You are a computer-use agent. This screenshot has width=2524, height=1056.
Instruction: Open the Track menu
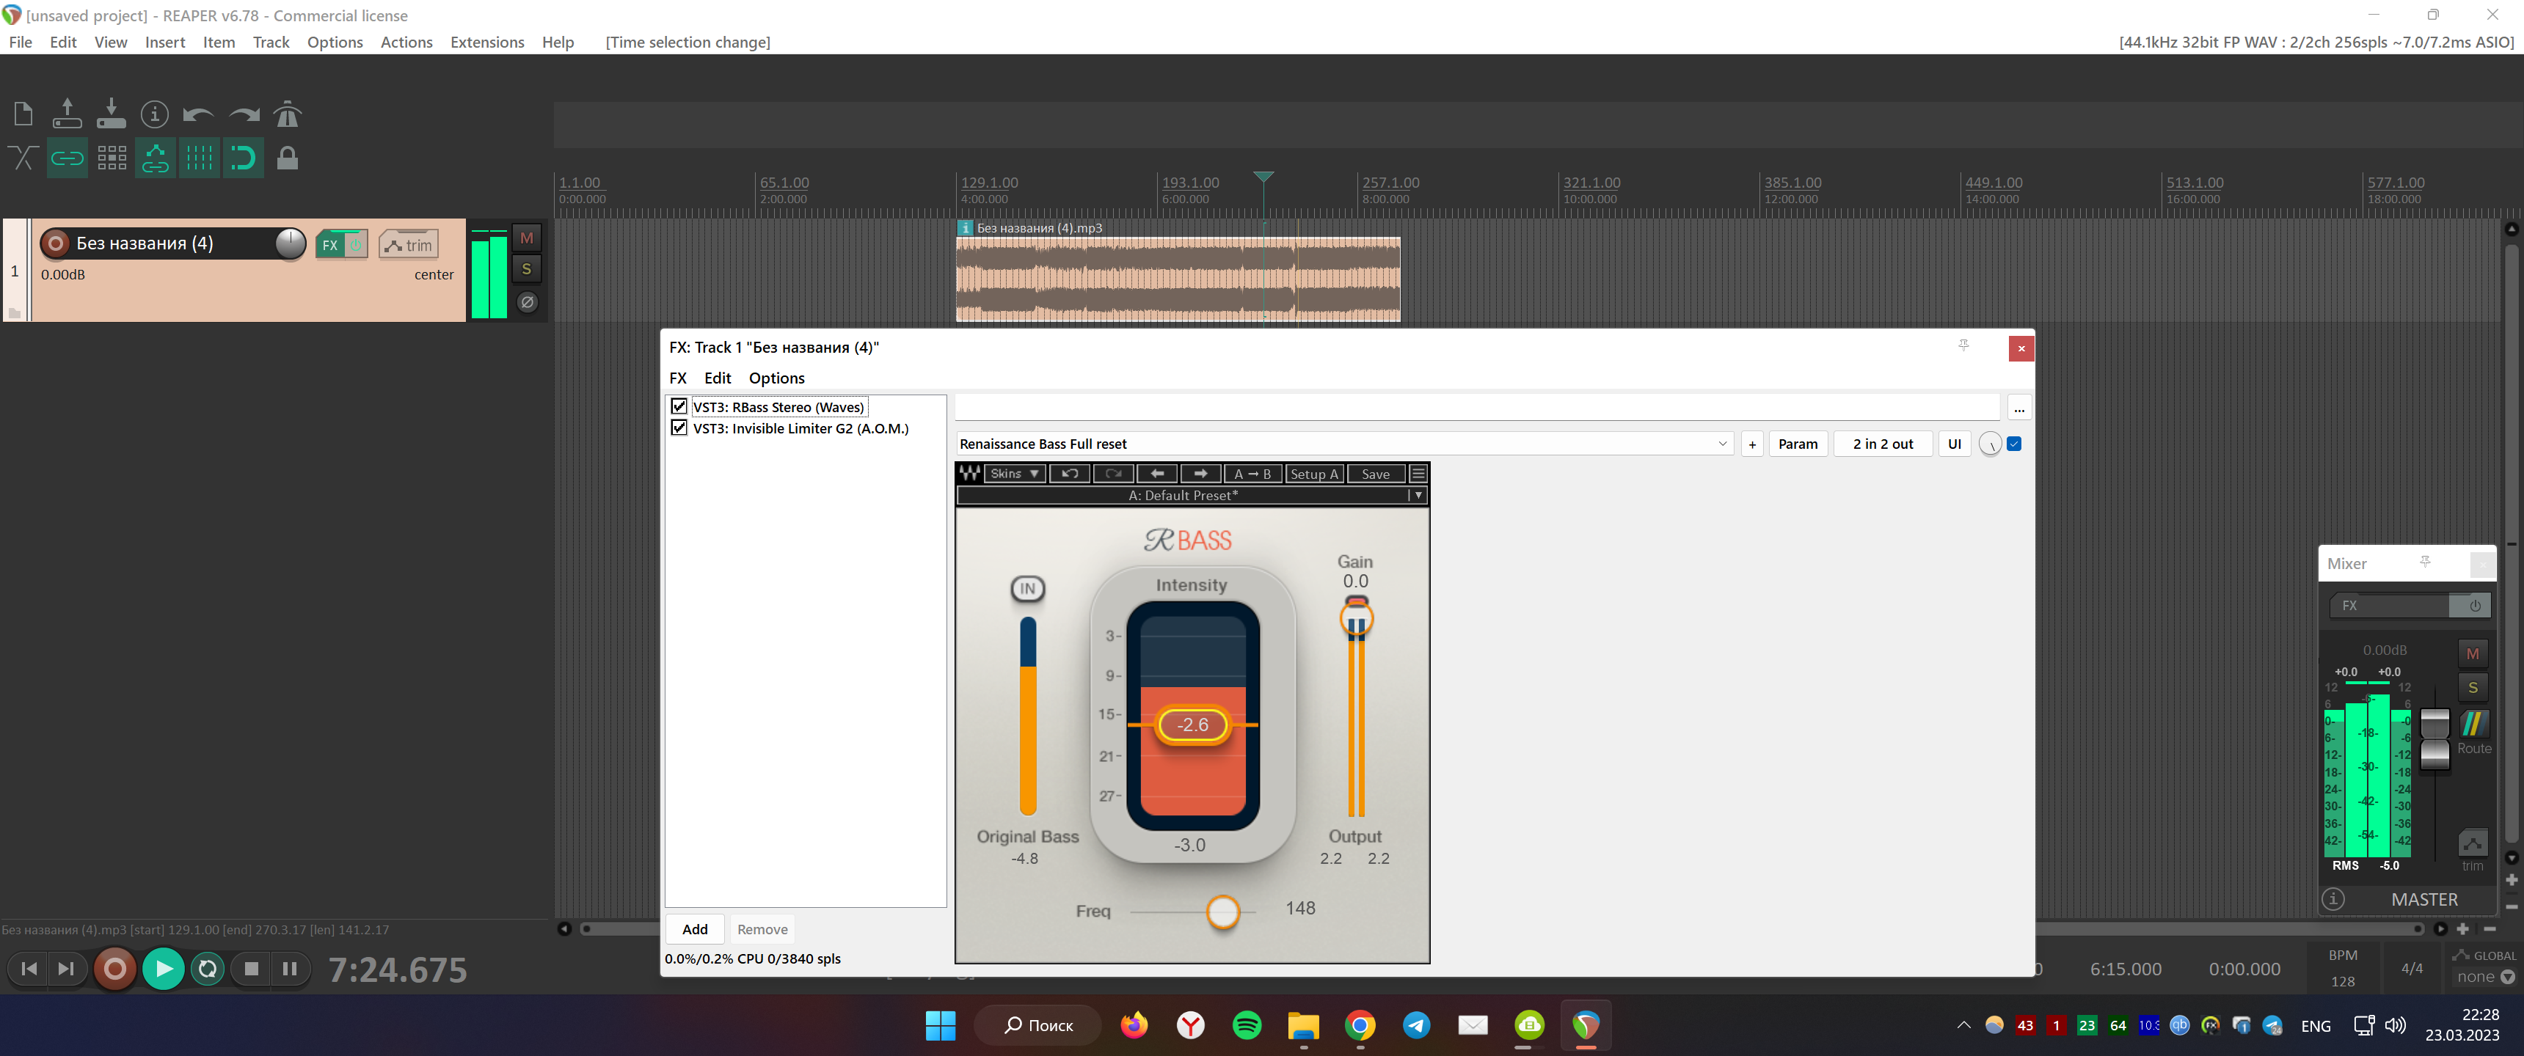click(x=271, y=42)
